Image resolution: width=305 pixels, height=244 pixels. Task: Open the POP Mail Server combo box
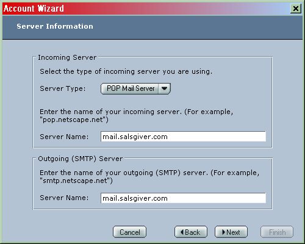pos(135,88)
